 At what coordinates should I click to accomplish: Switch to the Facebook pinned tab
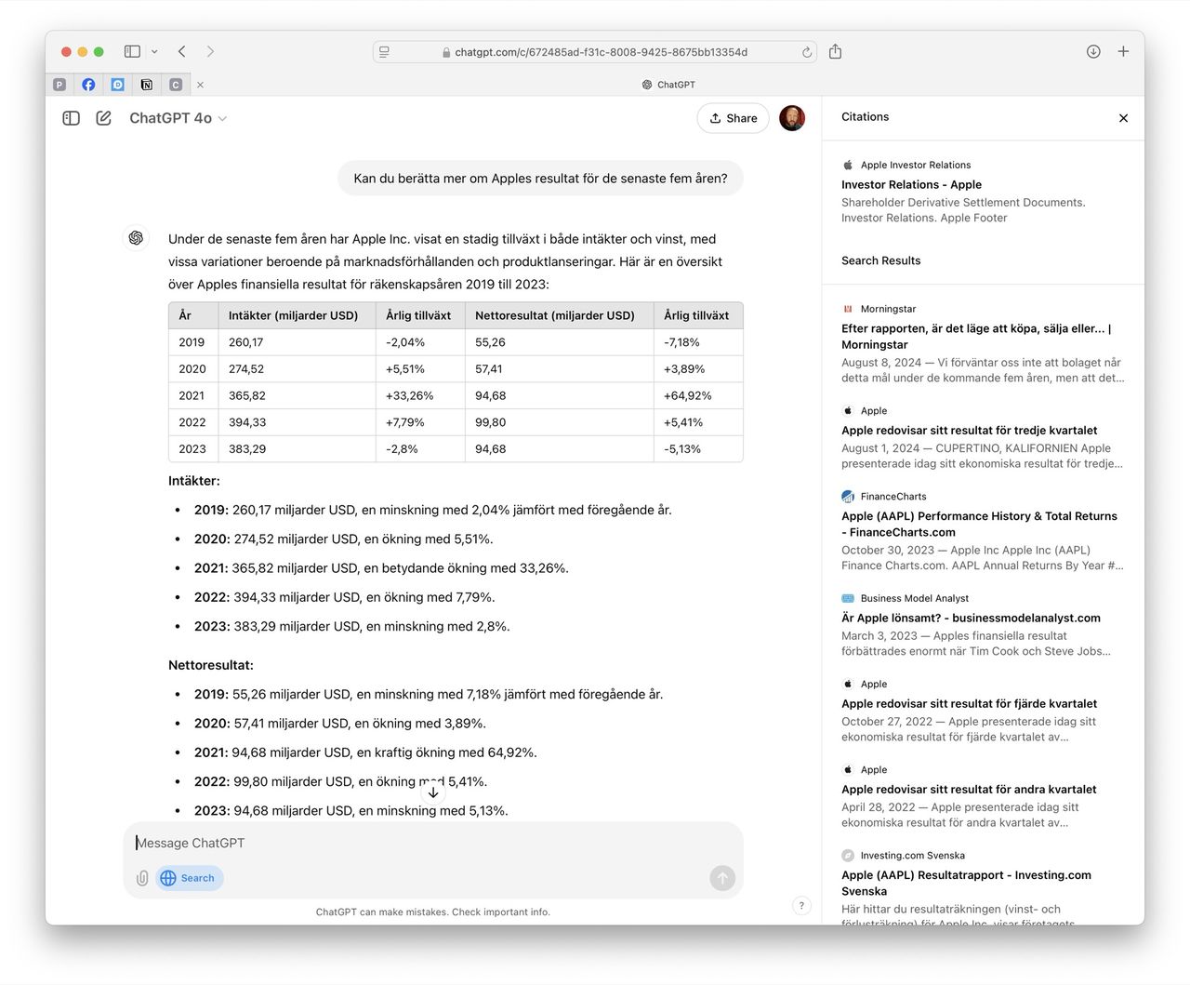(x=88, y=85)
